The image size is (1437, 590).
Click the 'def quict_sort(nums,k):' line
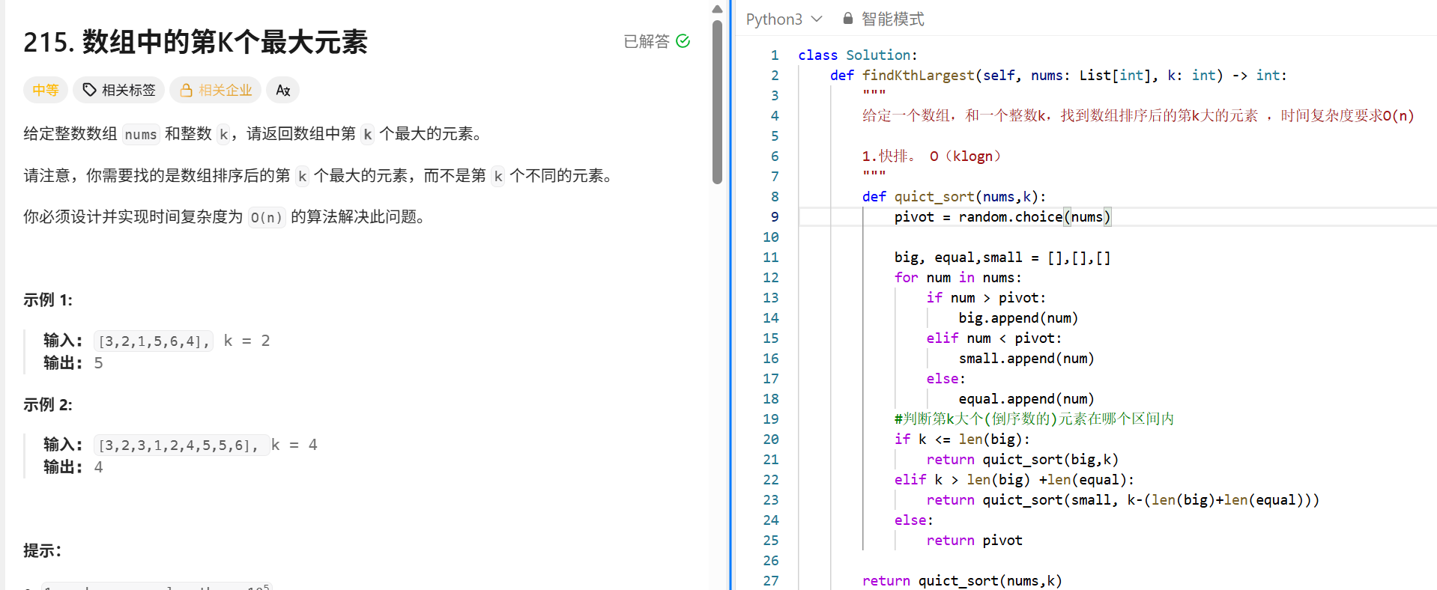click(x=954, y=197)
